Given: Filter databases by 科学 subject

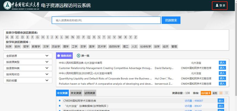Looking at the screenshot, I should [9, 47].
